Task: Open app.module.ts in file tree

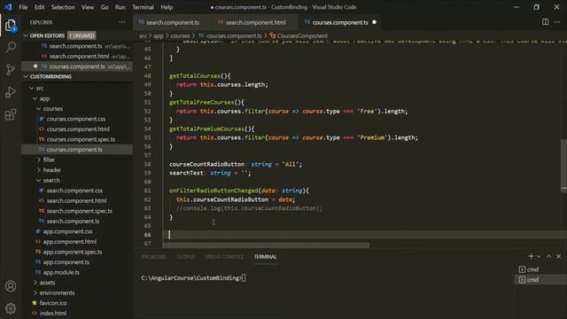Action: tap(61, 272)
